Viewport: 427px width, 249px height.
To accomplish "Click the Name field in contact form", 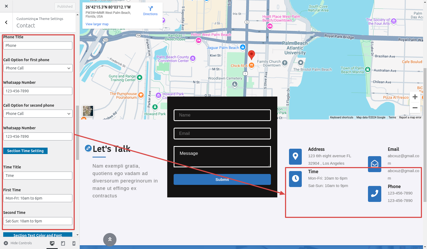I will (222, 115).
